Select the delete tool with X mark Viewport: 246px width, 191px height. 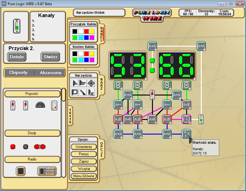point(91,92)
